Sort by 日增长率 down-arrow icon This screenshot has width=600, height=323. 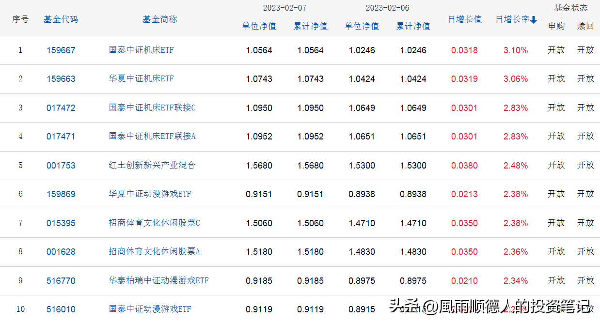(x=534, y=20)
